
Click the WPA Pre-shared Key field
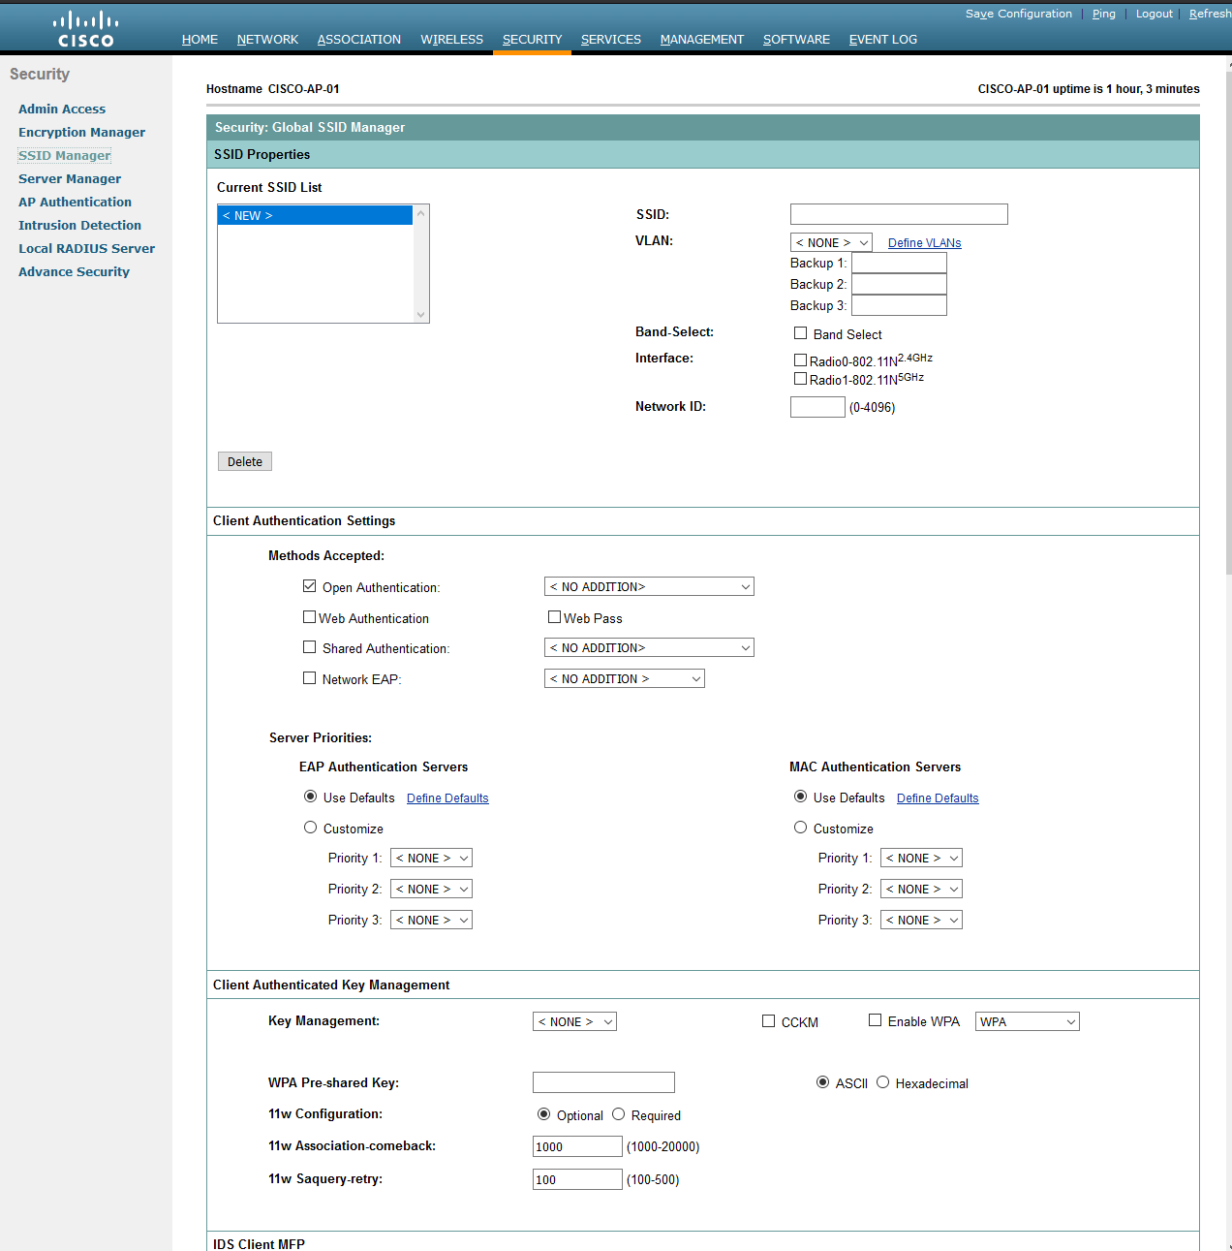(603, 1082)
